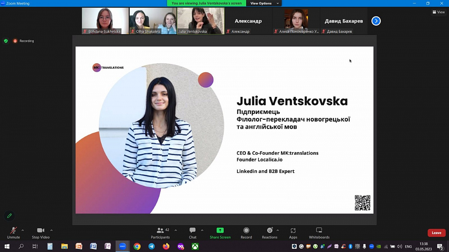Image resolution: width=449 pixels, height=252 pixels.
Task: Open Whiteboards
Action: point(319,233)
